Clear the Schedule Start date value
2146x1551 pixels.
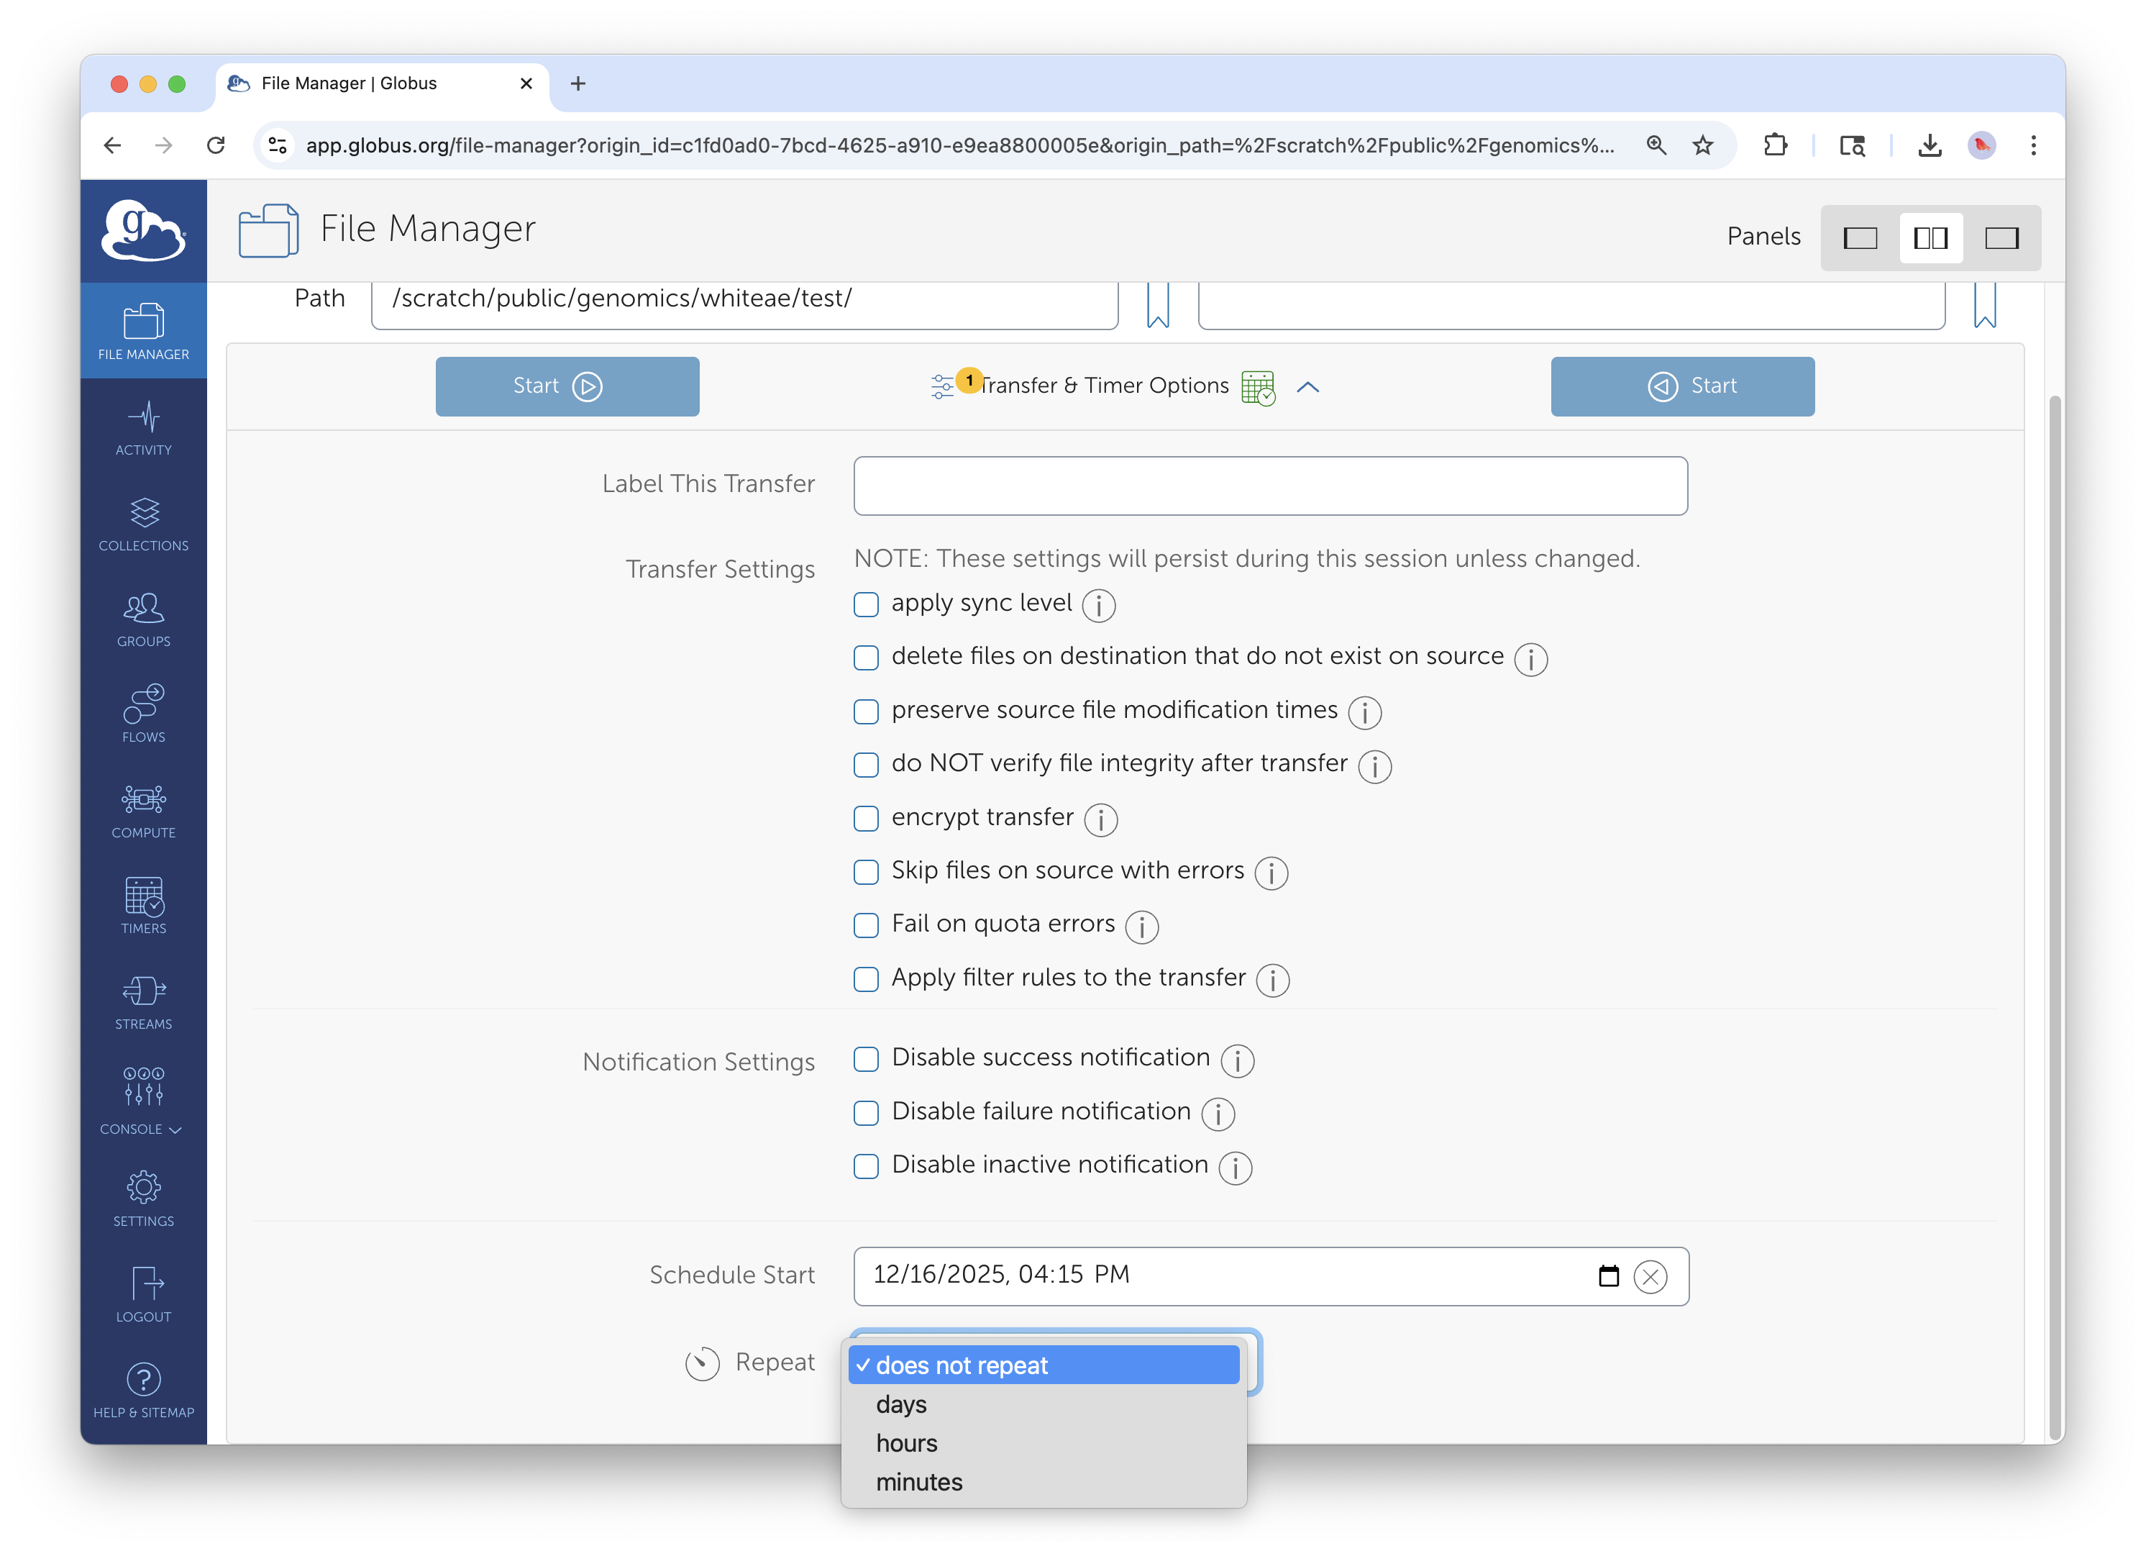[x=1650, y=1277]
